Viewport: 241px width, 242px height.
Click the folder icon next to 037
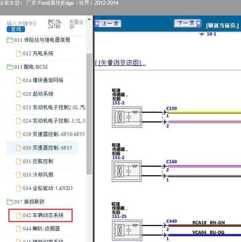(10, 202)
